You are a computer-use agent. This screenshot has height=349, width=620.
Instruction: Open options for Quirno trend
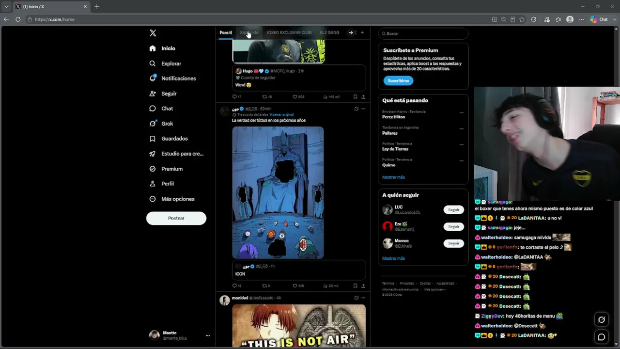point(461,160)
